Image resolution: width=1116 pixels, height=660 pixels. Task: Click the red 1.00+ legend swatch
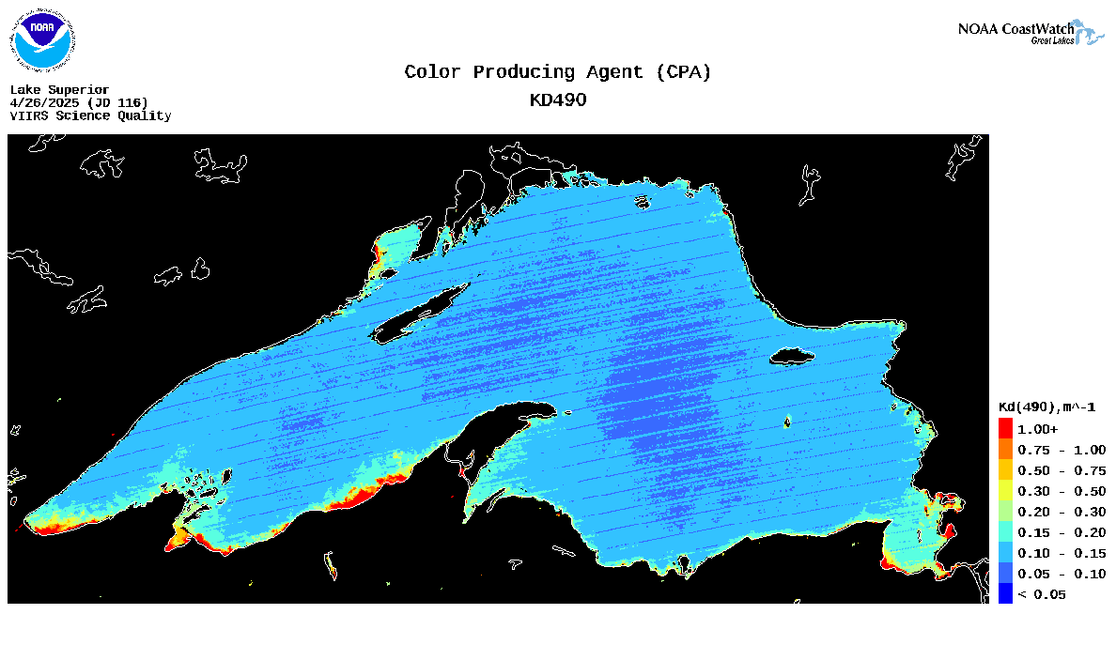[1005, 429]
